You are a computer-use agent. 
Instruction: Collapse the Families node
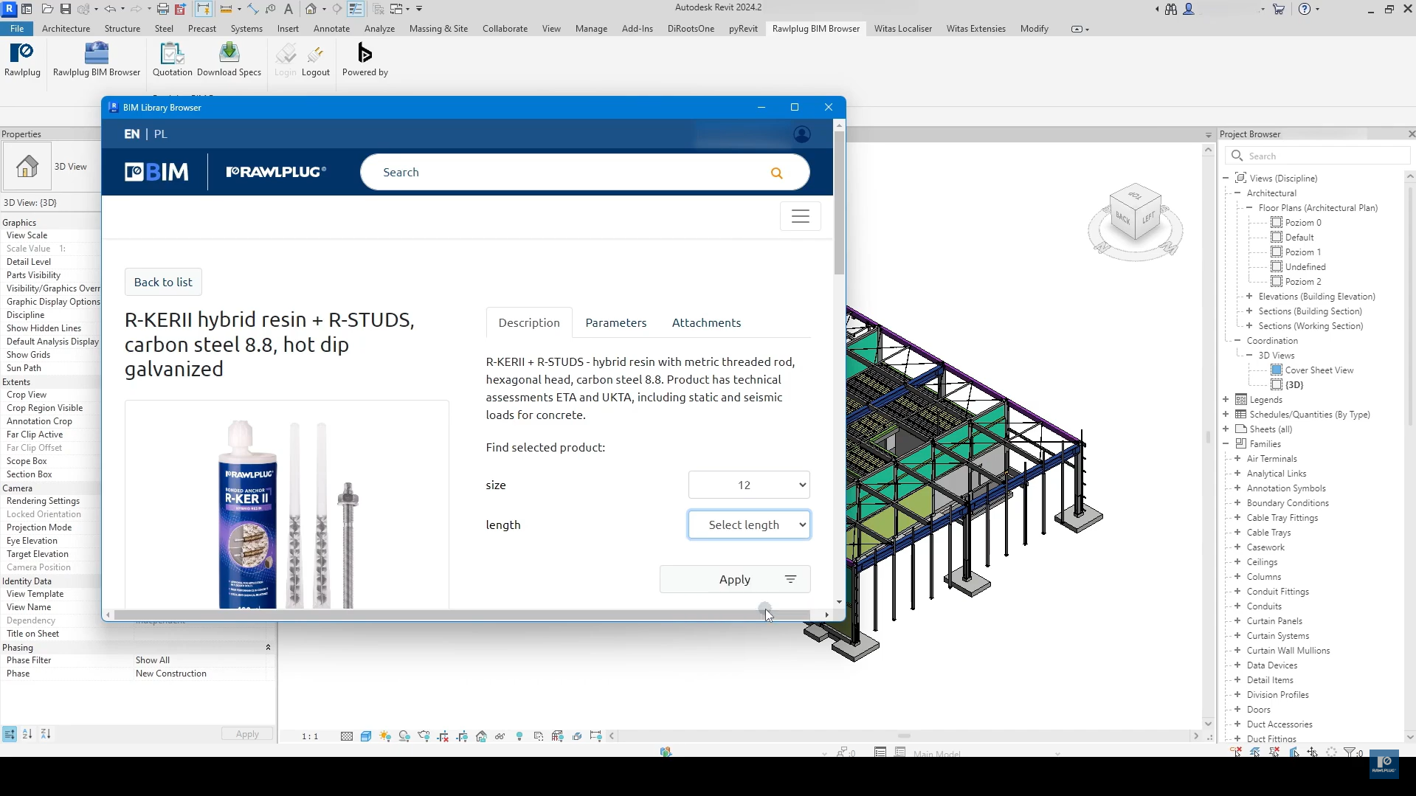click(1226, 444)
